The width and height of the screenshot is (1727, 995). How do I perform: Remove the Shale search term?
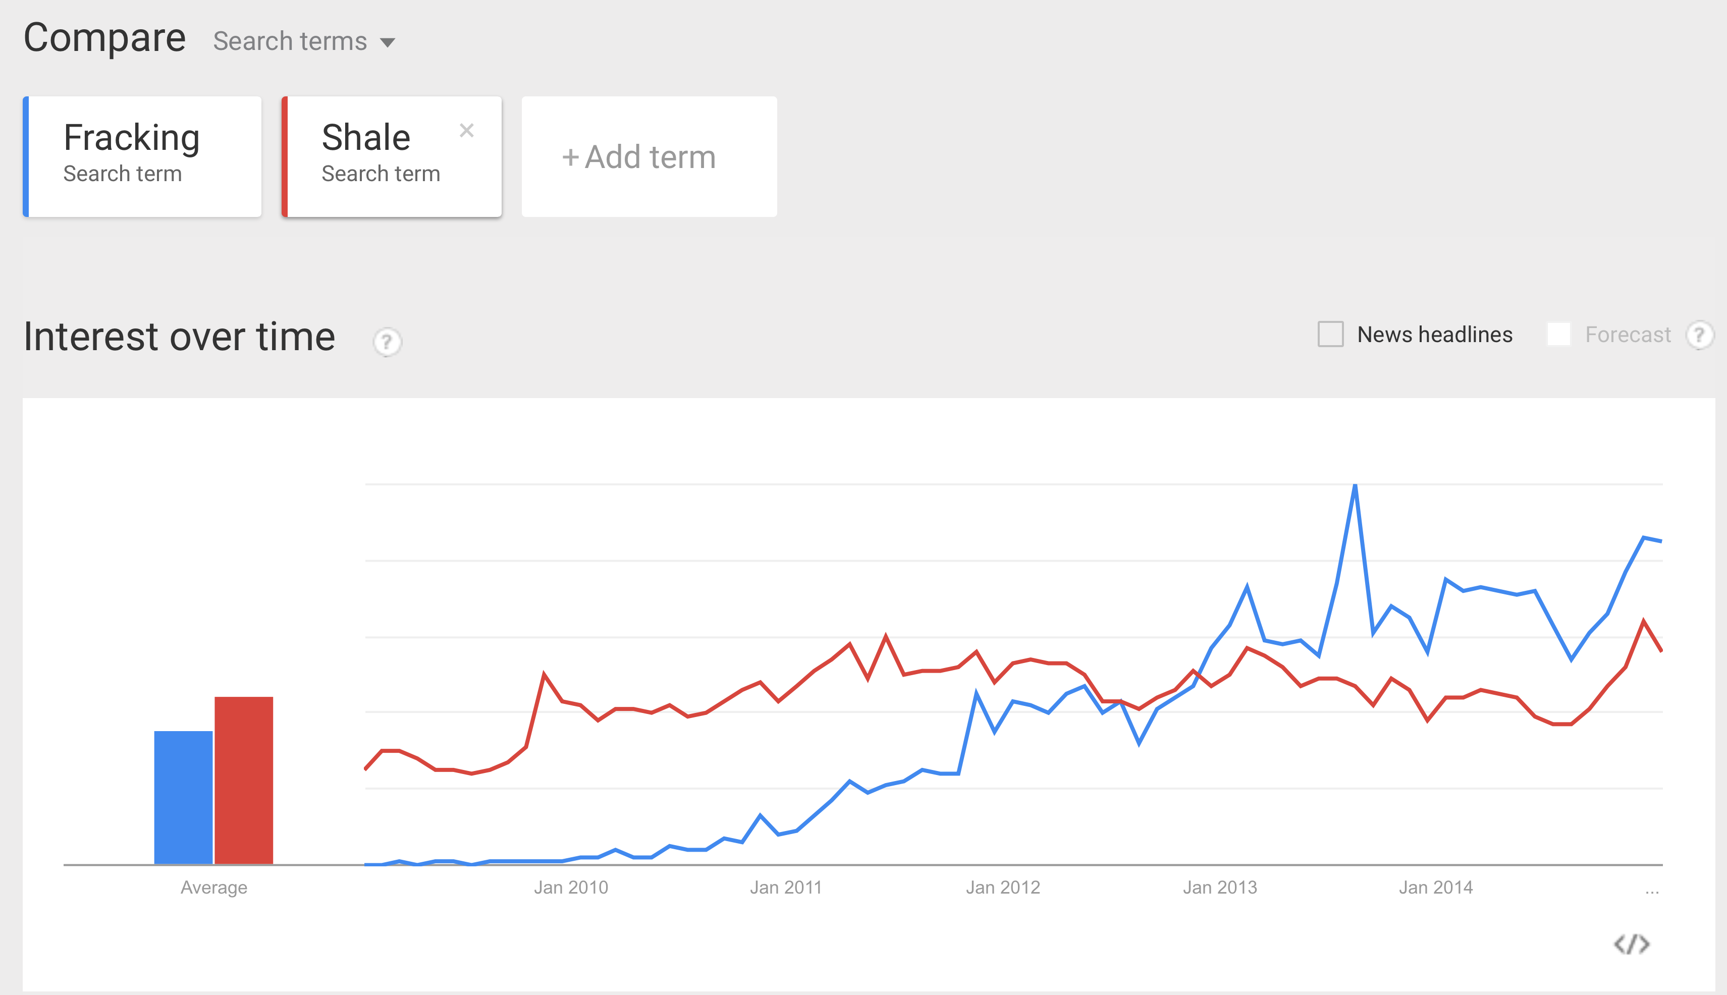click(467, 131)
